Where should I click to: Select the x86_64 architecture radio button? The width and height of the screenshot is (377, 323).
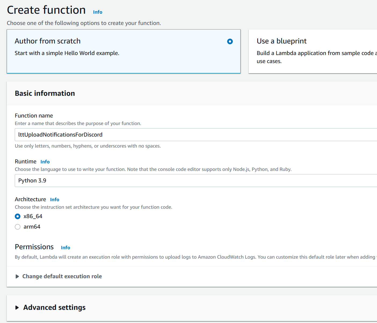17,216
